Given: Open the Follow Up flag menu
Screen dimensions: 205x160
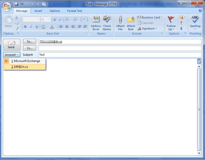Looking at the screenshot, I should [x=171, y=23].
